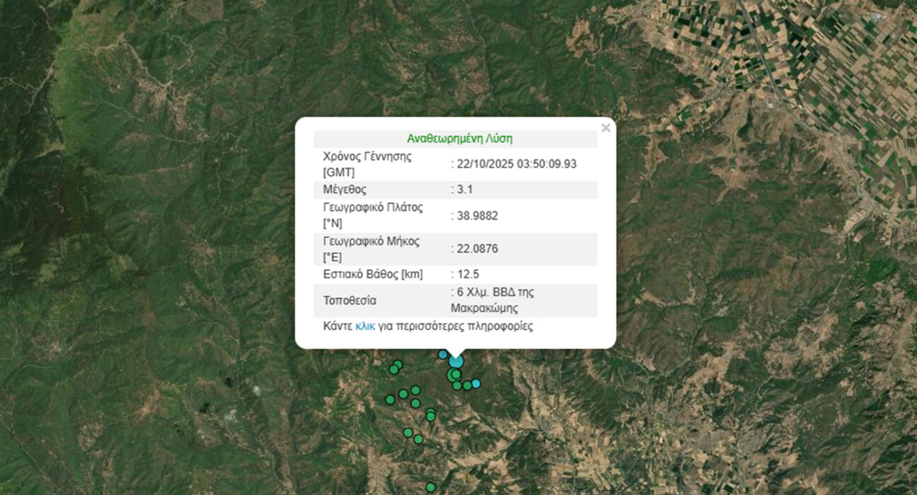The image size is (917, 495).
Task: Click the blue 'κλικ' link for more info
Action: point(365,327)
